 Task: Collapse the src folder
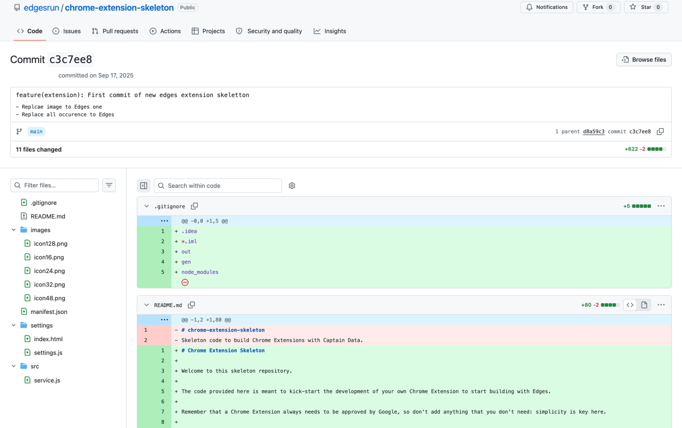coord(14,366)
